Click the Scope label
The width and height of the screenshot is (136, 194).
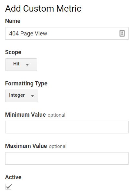pos(13,52)
